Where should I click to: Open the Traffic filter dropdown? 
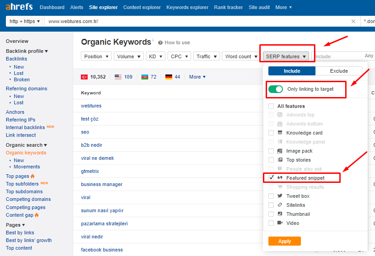pyautogui.click(x=206, y=56)
